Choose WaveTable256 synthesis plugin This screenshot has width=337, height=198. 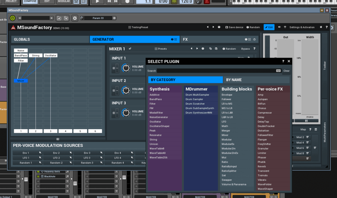[x=158, y=157]
